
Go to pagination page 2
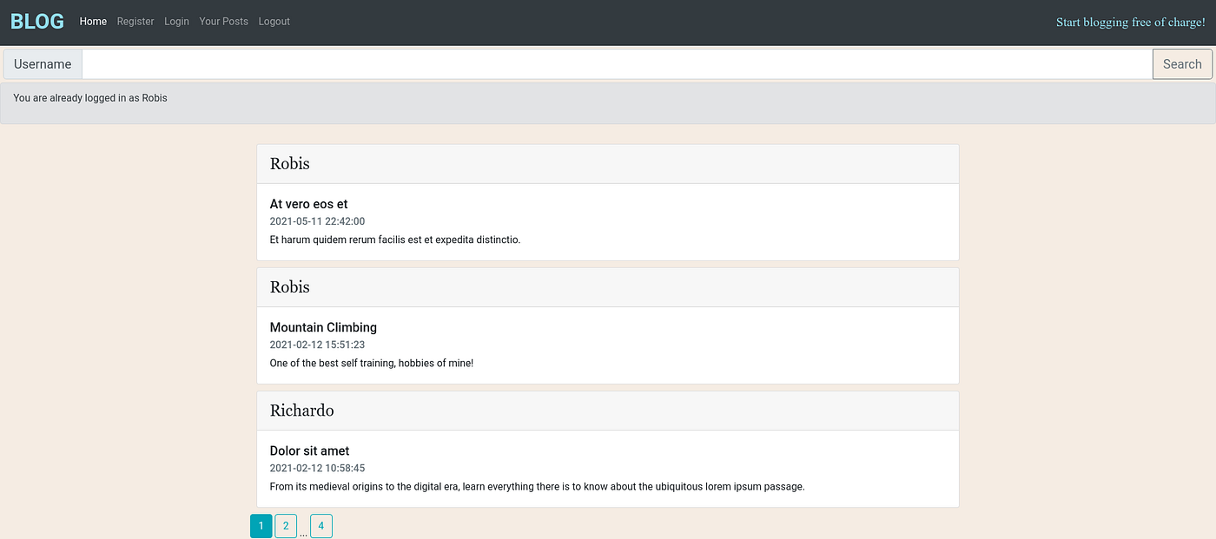click(x=286, y=525)
